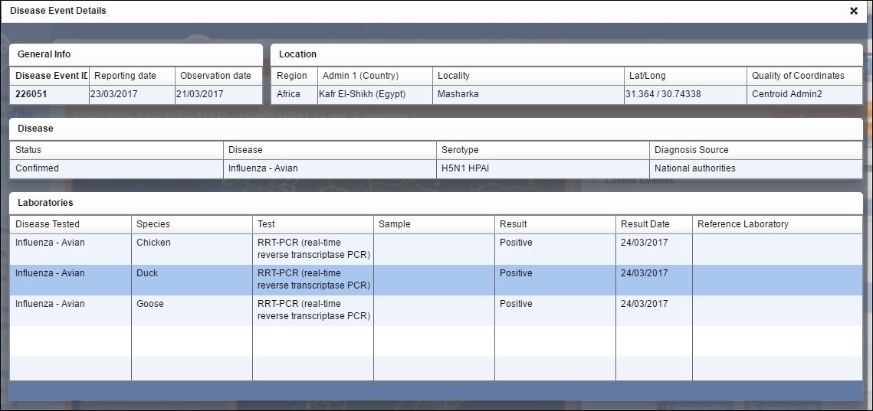The width and height of the screenshot is (873, 411).
Task: Click the National authorities cell
Action: (x=756, y=168)
